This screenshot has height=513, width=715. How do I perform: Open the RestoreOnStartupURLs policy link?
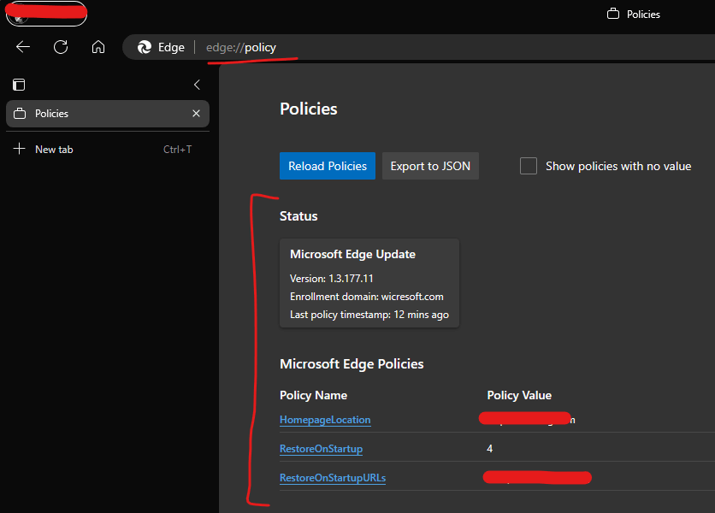click(332, 478)
